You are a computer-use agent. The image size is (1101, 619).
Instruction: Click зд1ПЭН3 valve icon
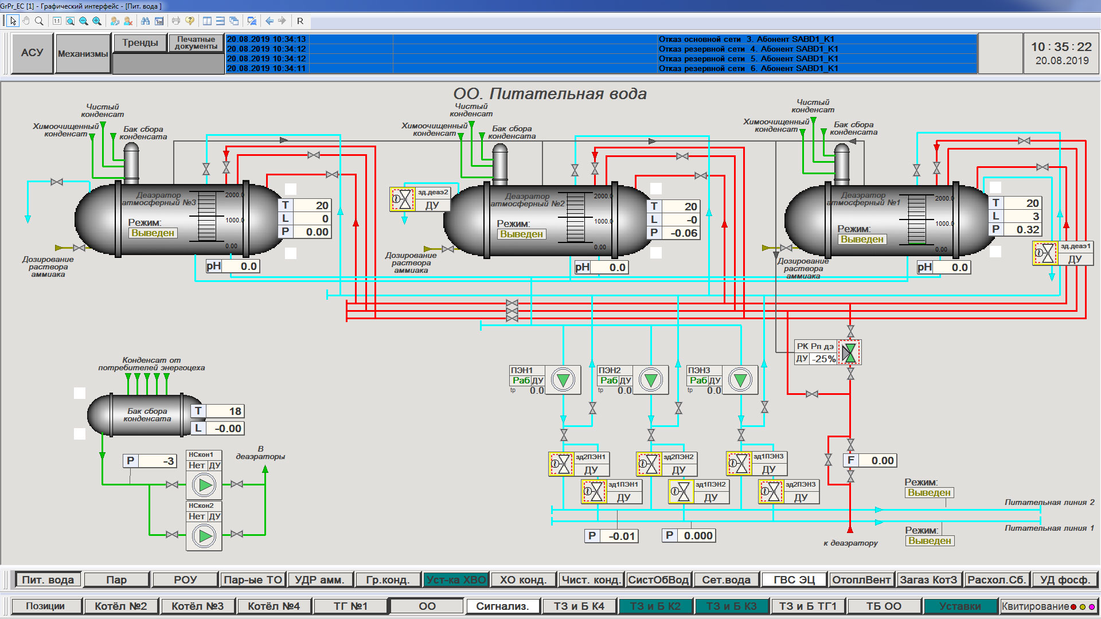click(739, 464)
